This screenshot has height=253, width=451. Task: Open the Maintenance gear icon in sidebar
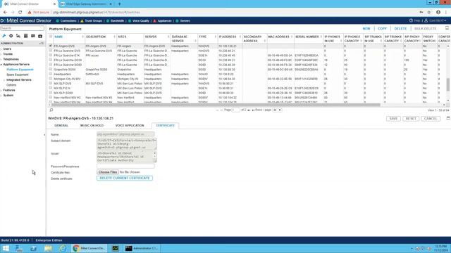[11, 36]
